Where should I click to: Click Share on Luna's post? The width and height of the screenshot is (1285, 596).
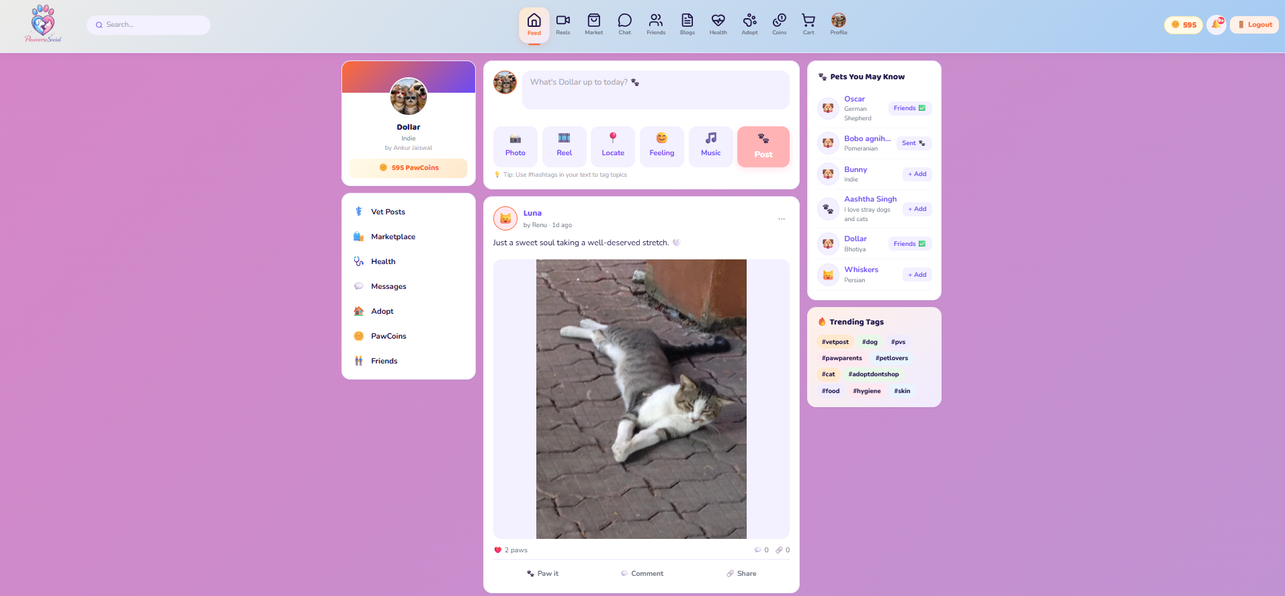click(x=741, y=574)
